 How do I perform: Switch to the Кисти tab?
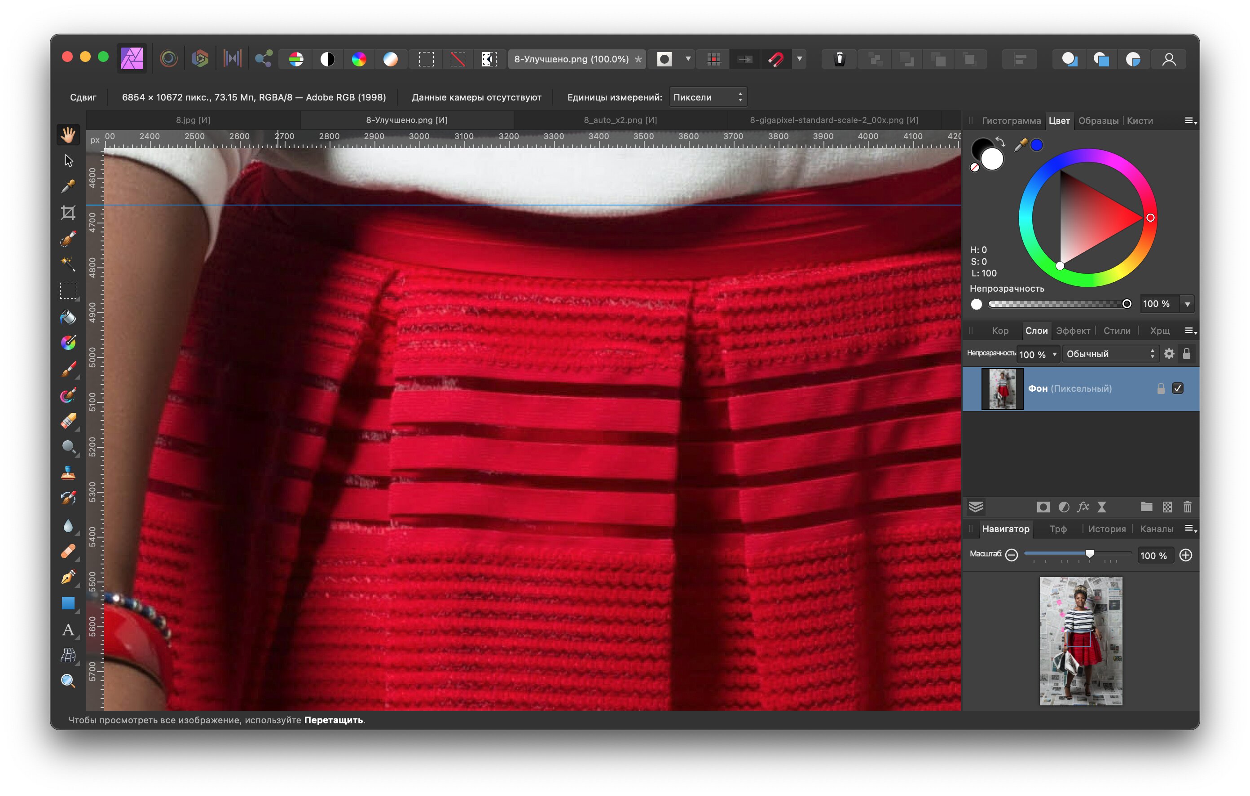(x=1140, y=120)
